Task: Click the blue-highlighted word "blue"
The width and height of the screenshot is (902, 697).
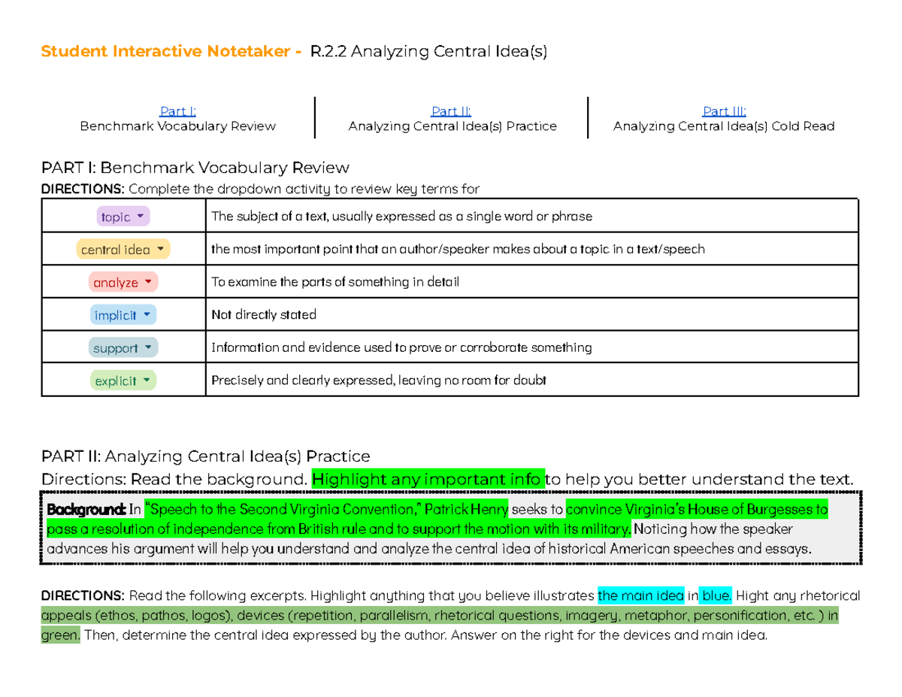Action: coord(715,595)
